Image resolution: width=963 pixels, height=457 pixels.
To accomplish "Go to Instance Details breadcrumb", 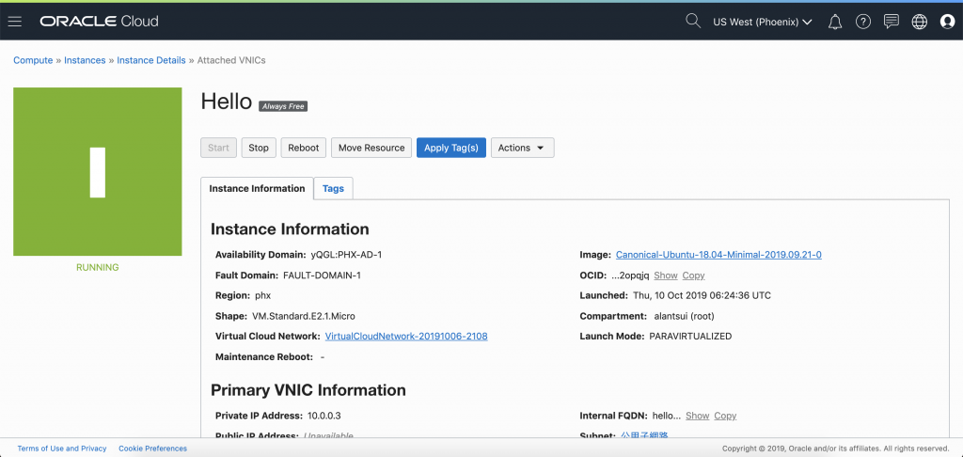I will click(x=151, y=60).
